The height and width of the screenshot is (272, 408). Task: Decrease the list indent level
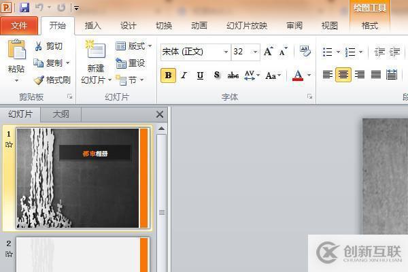click(379, 52)
